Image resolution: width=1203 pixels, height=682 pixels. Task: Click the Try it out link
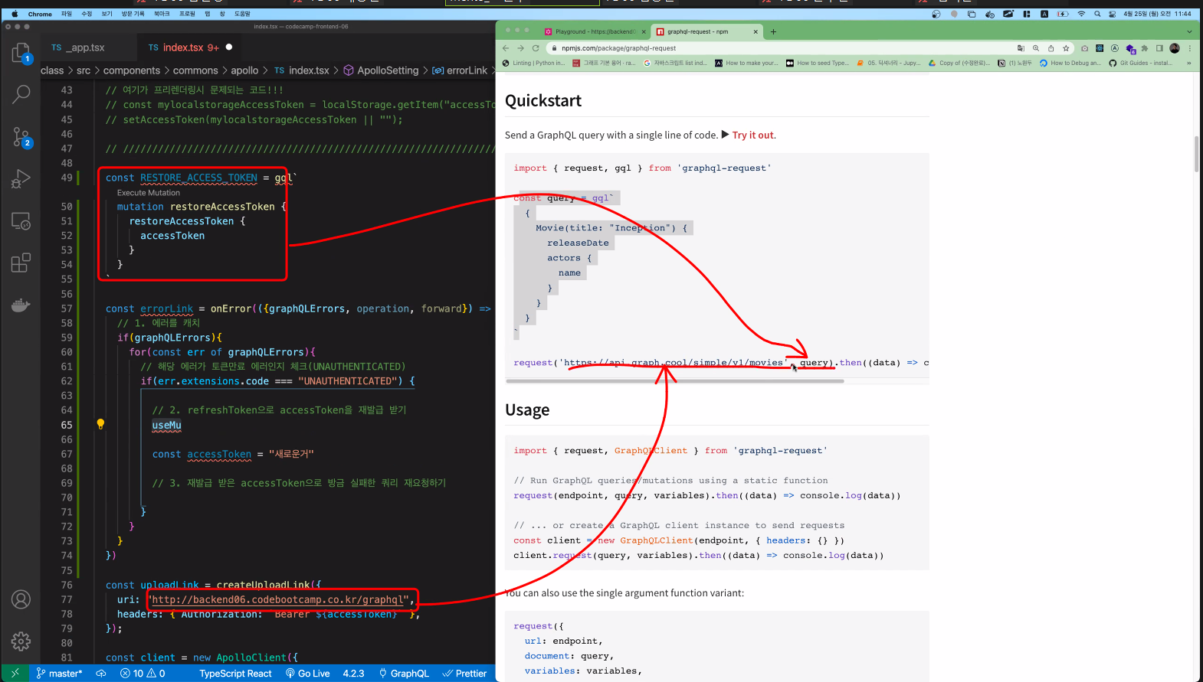(754, 135)
